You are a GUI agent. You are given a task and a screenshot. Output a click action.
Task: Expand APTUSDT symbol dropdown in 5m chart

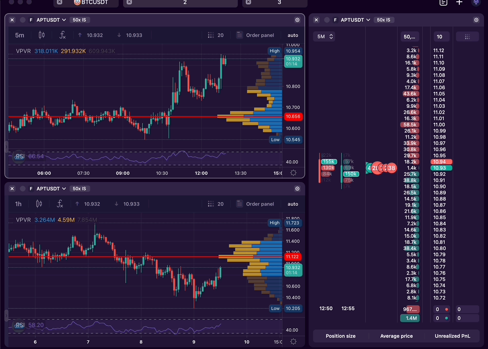click(x=51, y=20)
